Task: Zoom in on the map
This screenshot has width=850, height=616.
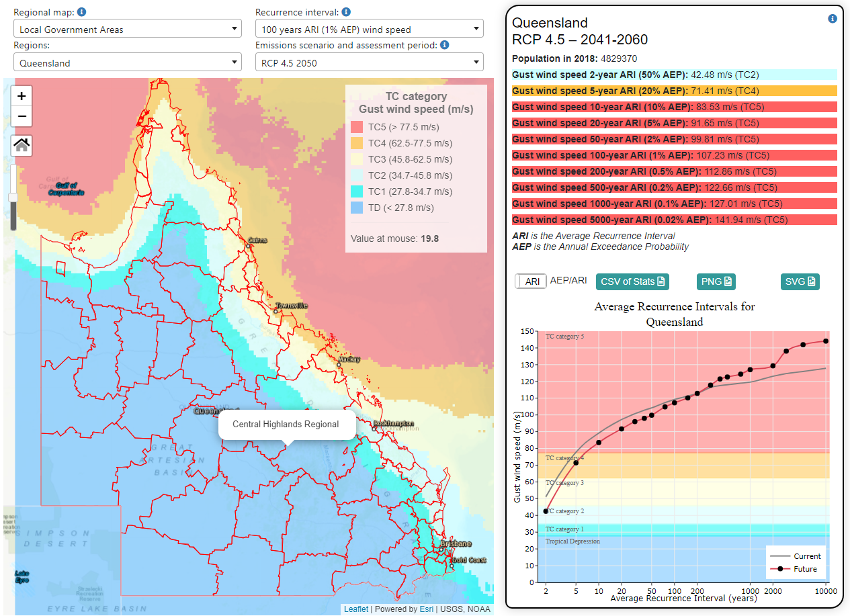Action: pos(22,96)
